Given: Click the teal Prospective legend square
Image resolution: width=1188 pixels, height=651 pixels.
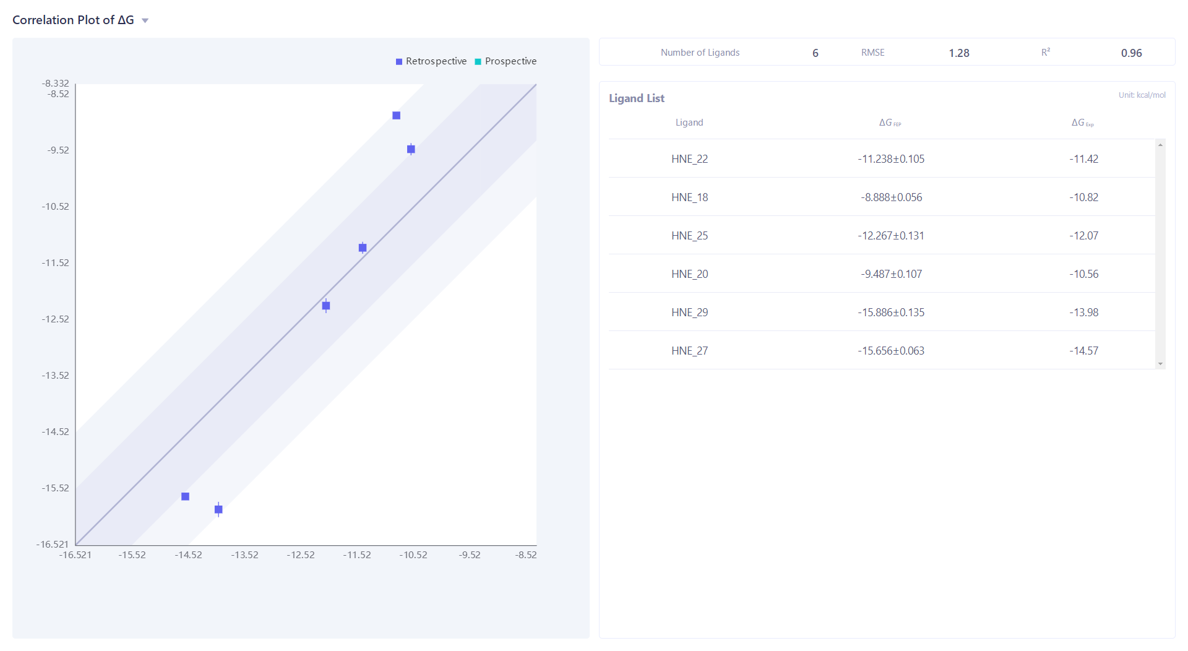Looking at the screenshot, I should [478, 62].
